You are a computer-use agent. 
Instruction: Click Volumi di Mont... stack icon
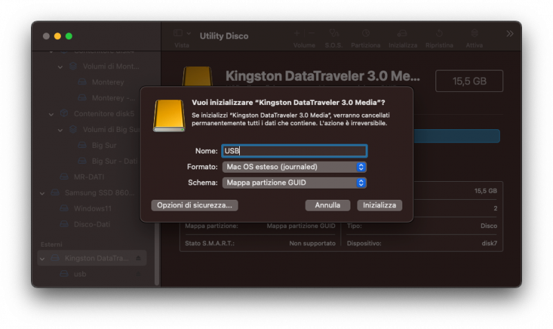[x=73, y=66]
